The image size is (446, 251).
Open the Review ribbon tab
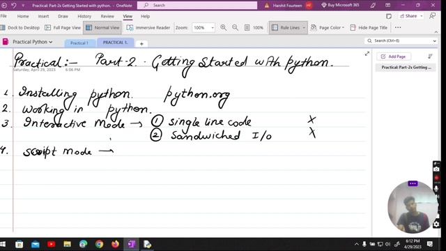click(x=107, y=16)
